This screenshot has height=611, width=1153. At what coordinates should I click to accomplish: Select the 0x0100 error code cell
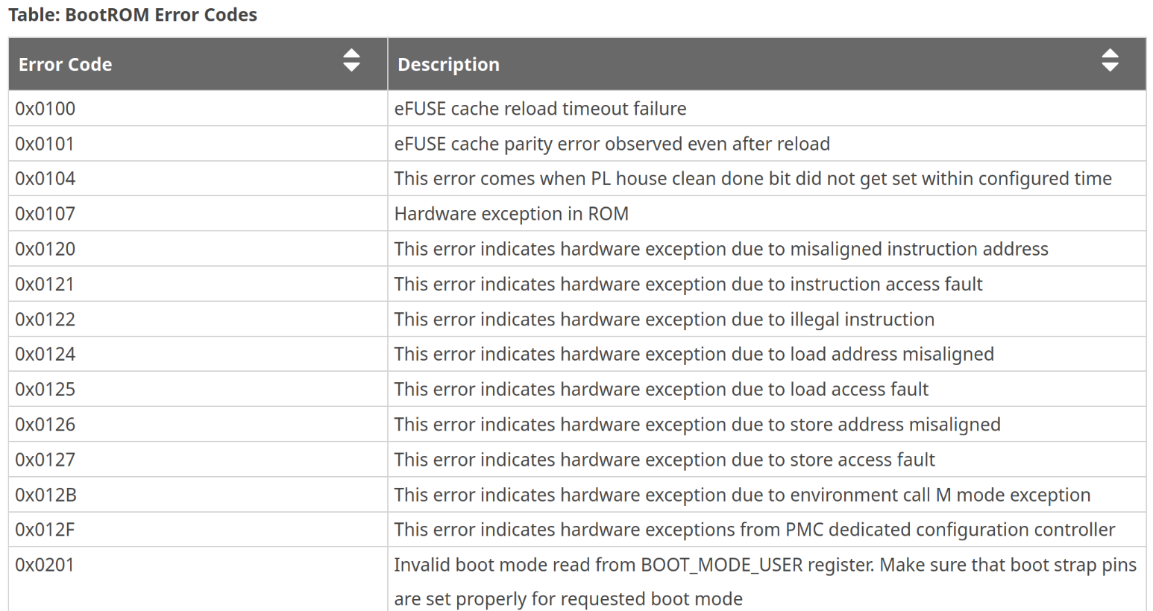click(45, 109)
